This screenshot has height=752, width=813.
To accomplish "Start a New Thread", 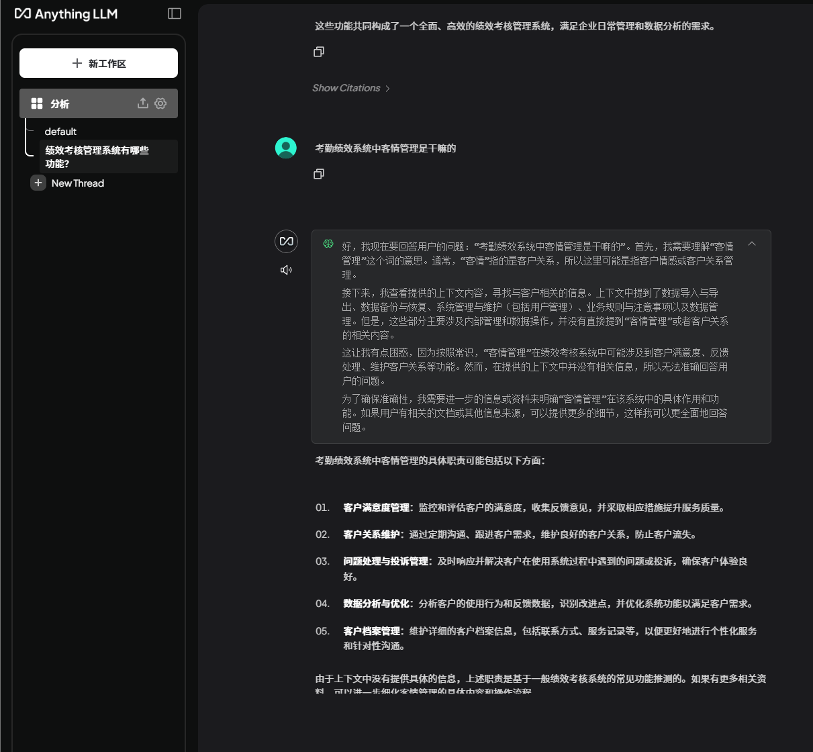I will [x=78, y=183].
